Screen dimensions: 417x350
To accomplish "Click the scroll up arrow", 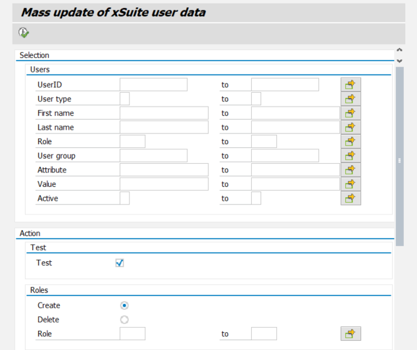I will pos(399,50).
